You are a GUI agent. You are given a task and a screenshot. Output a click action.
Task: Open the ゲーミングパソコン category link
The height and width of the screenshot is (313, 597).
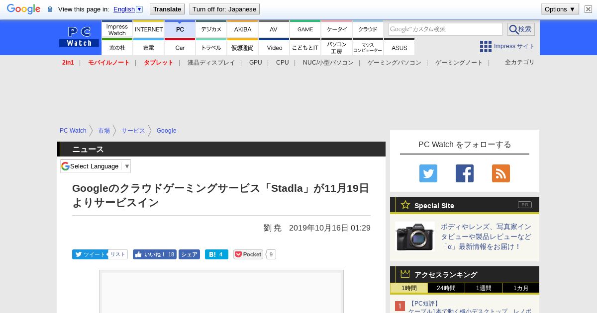395,63
